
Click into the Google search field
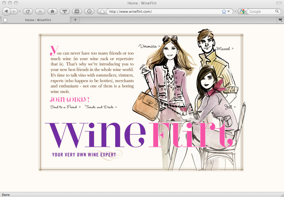(261, 12)
